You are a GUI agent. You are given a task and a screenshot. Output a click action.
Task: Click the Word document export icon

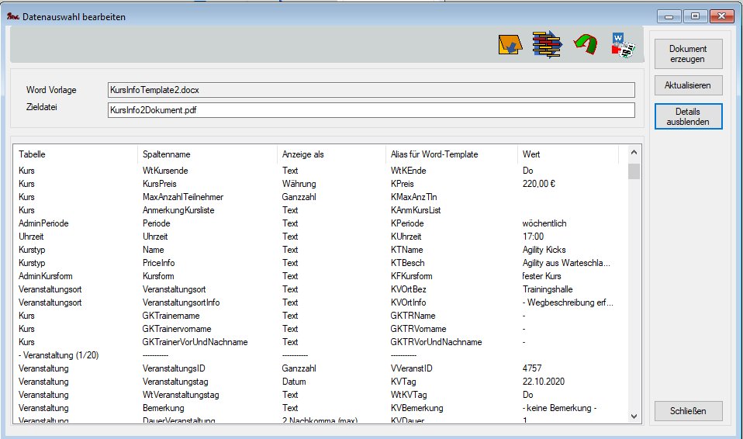point(623,46)
